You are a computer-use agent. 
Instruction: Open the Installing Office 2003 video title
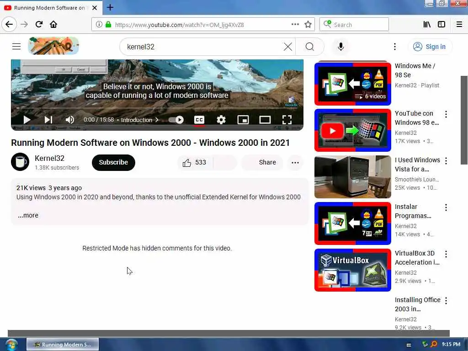pos(417,304)
